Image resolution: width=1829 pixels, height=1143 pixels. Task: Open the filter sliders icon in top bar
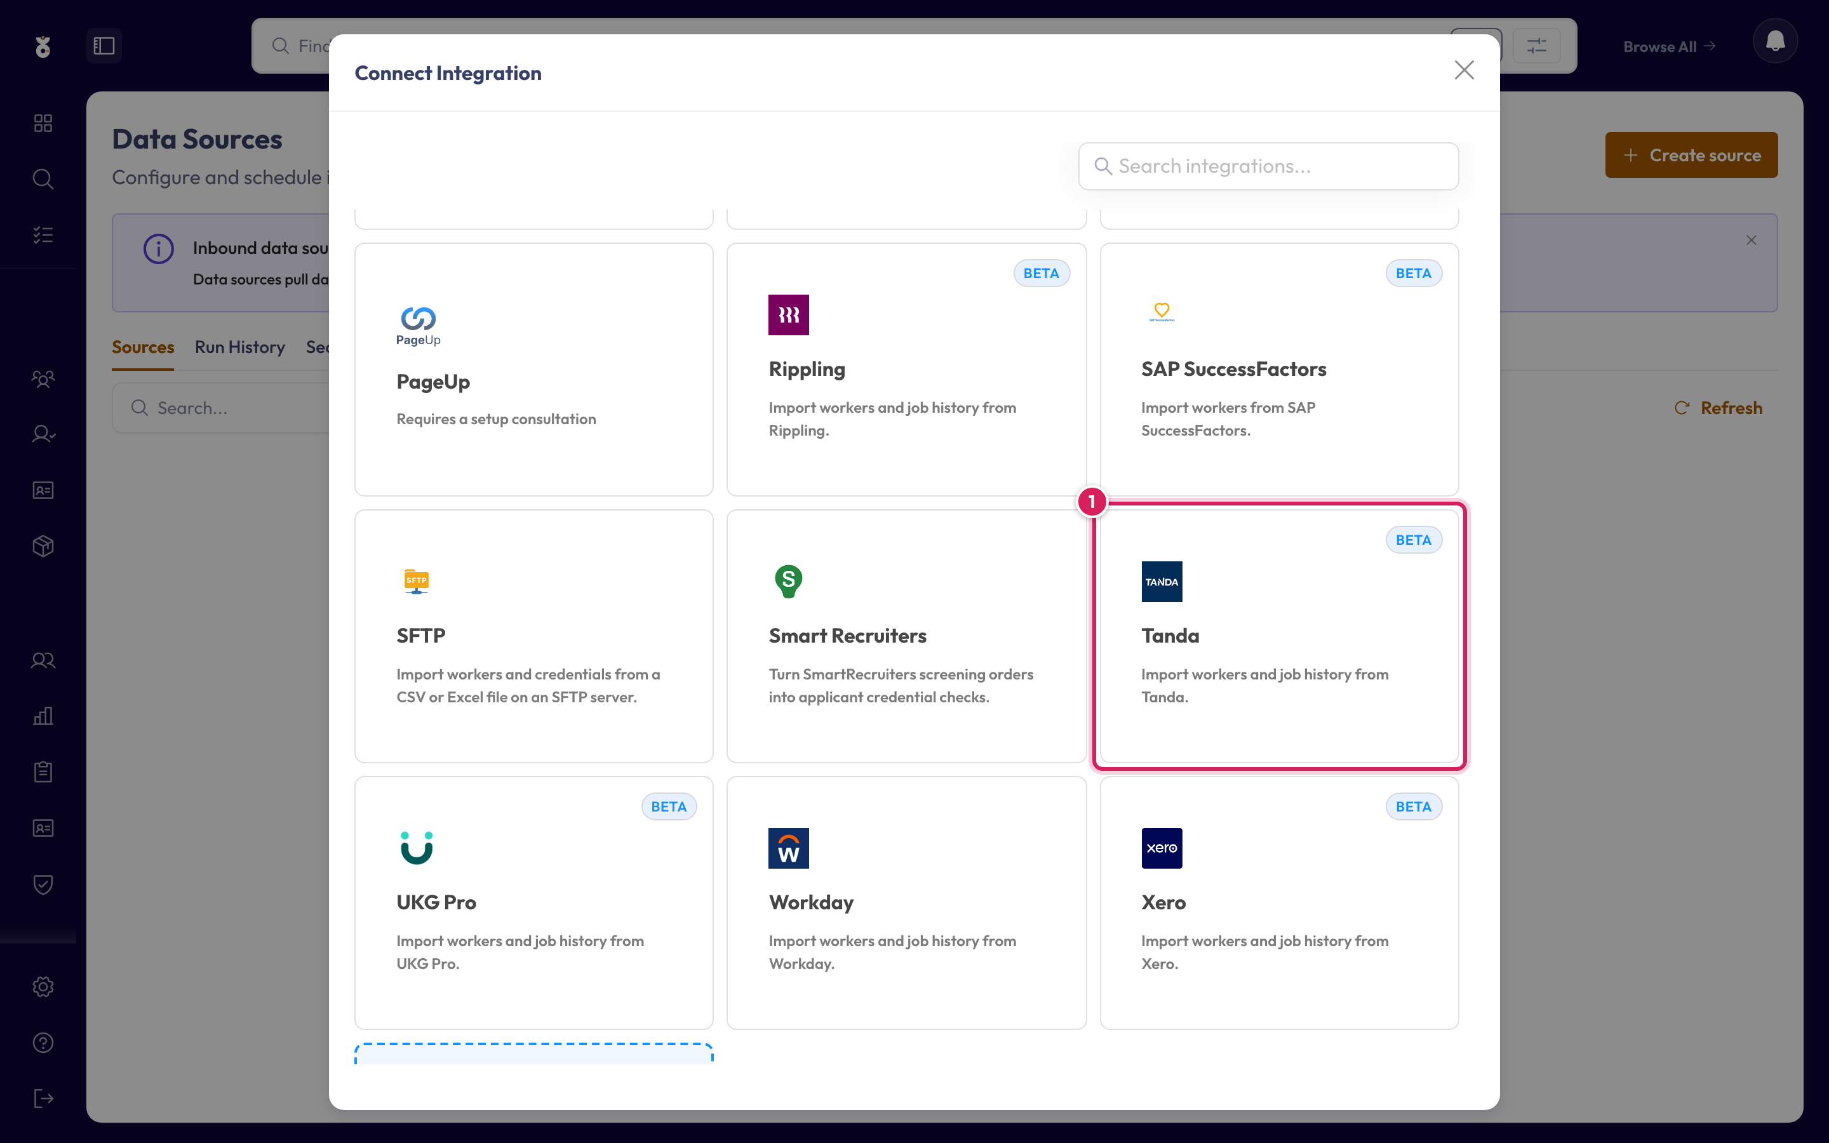coord(1536,45)
